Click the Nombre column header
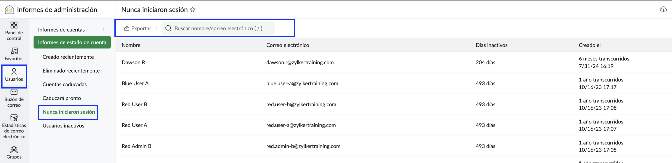 131,45
